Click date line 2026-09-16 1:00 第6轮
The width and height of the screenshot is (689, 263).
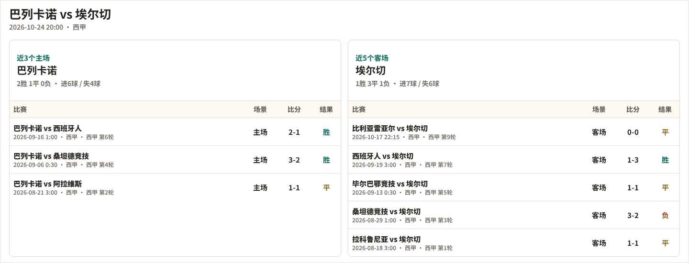[x=64, y=137]
